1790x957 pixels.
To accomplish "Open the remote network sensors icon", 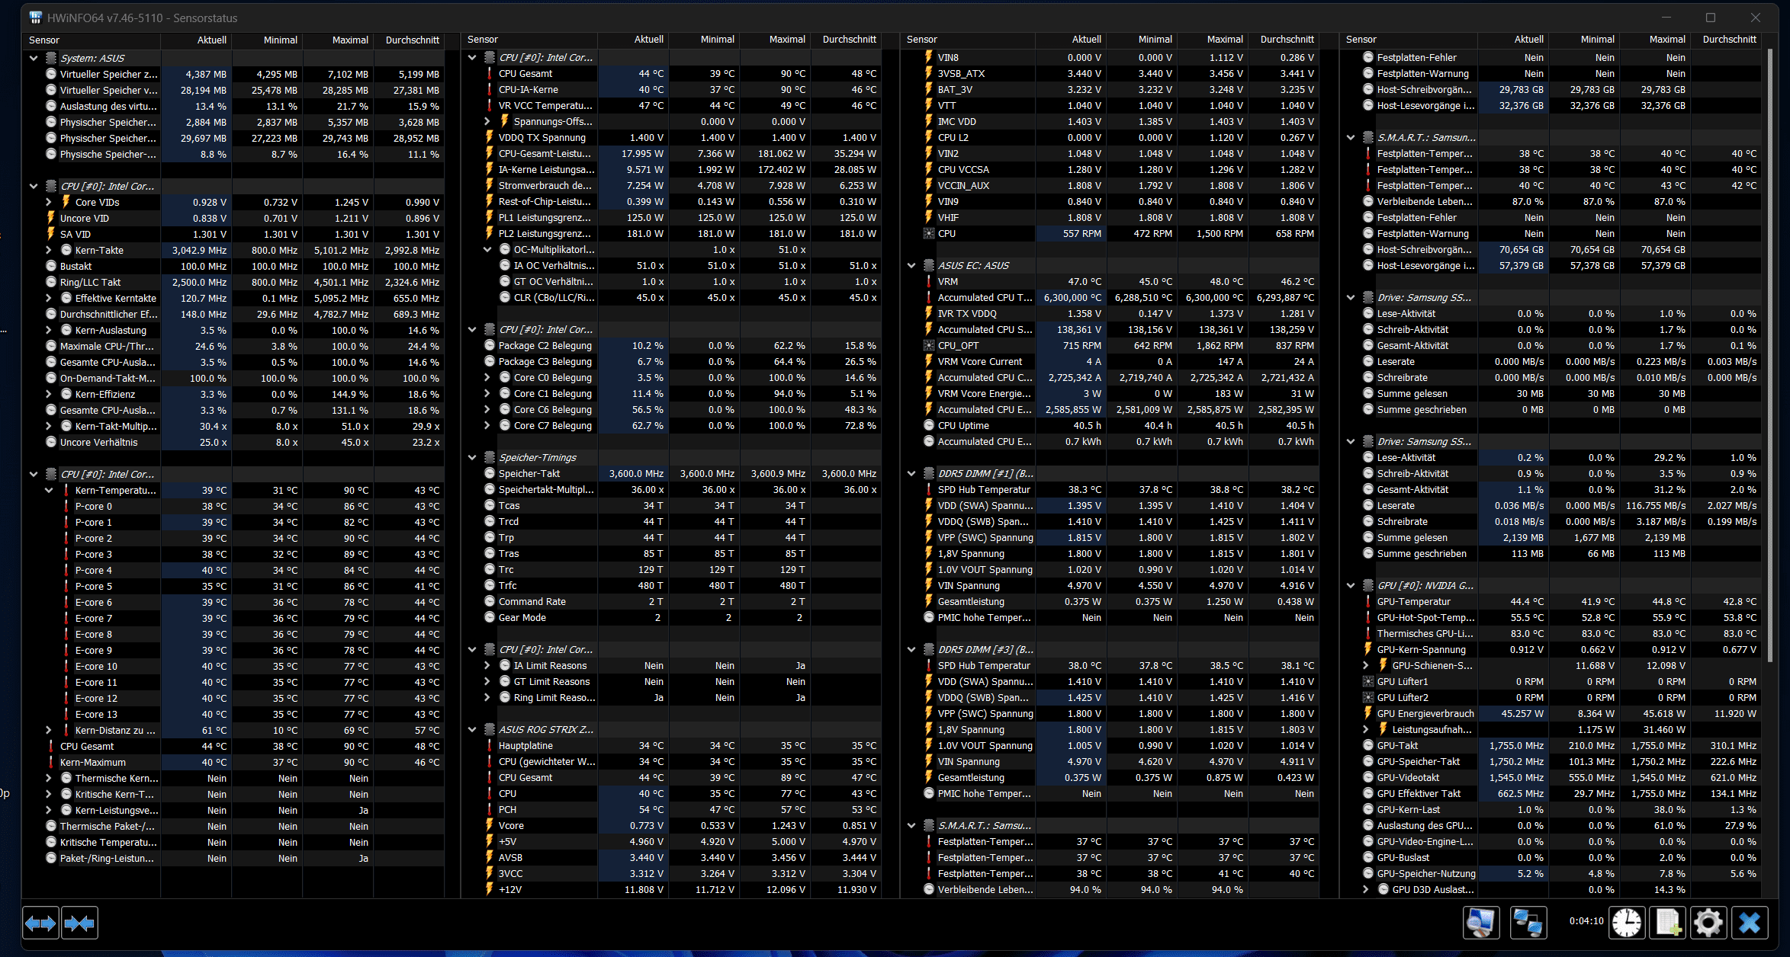I will pos(1527,923).
